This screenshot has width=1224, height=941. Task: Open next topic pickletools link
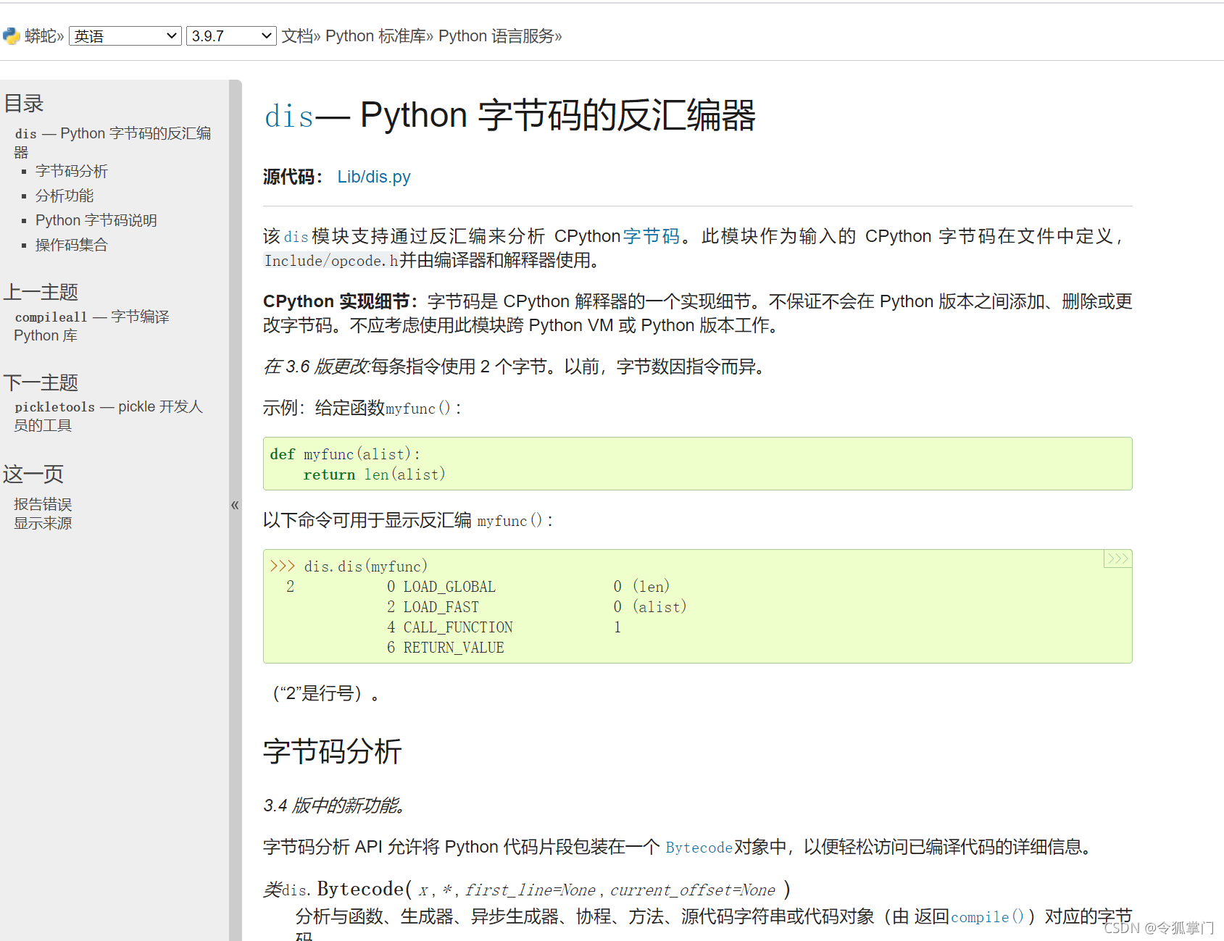click(x=109, y=416)
